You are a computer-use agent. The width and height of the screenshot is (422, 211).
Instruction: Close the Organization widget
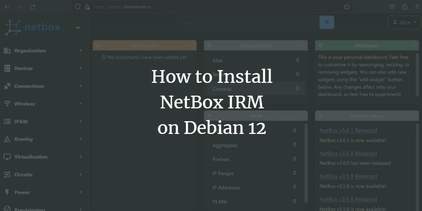[302, 45]
